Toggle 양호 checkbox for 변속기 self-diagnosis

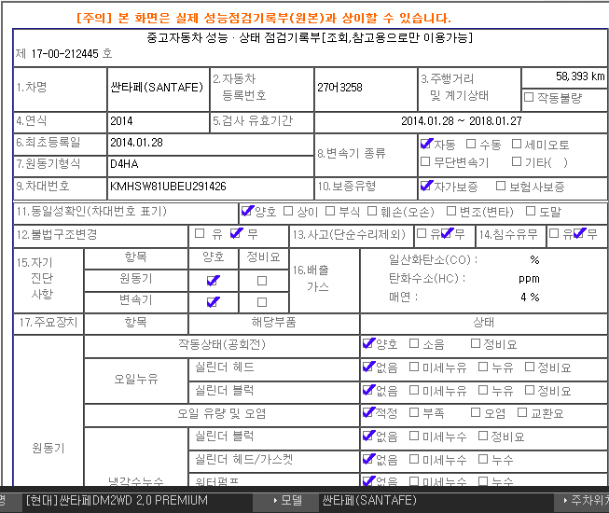coord(213,302)
